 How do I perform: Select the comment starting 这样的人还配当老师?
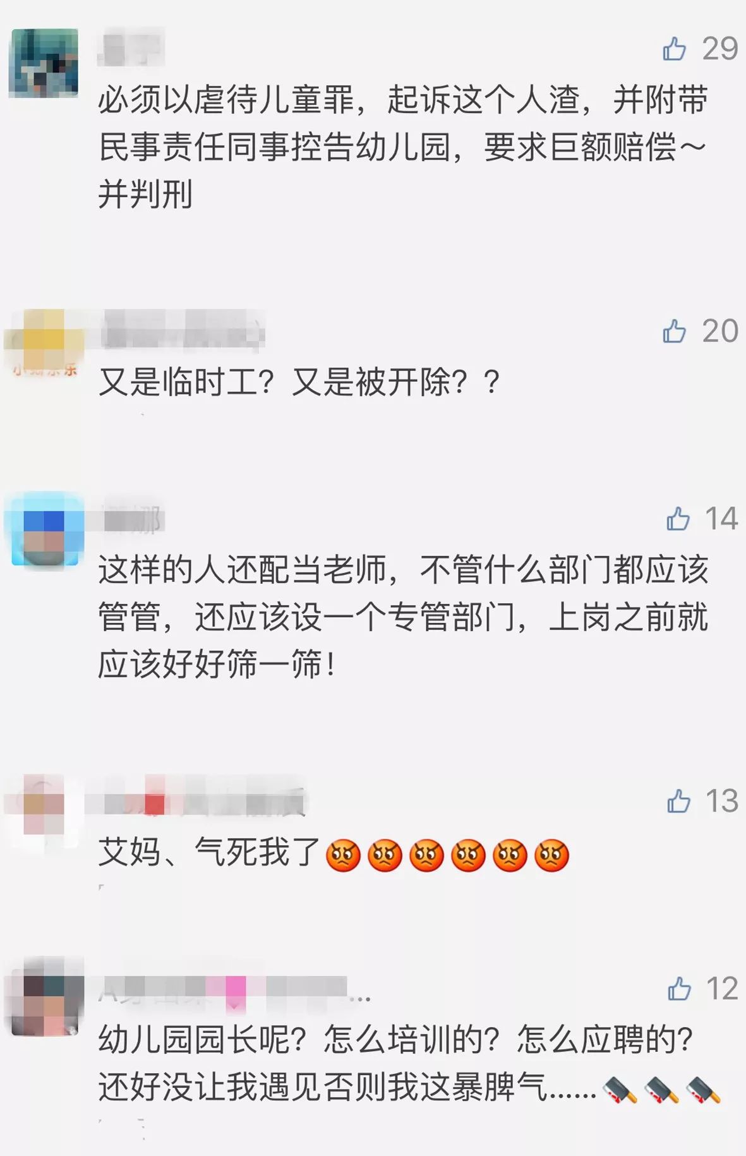click(x=403, y=617)
